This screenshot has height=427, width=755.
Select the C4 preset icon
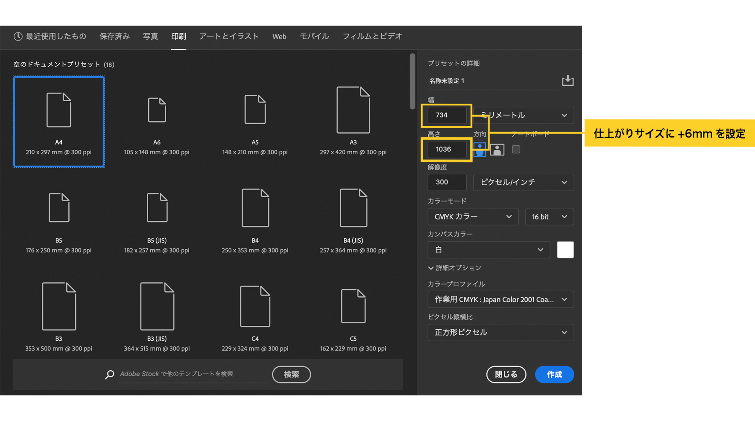click(x=255, y=306)
